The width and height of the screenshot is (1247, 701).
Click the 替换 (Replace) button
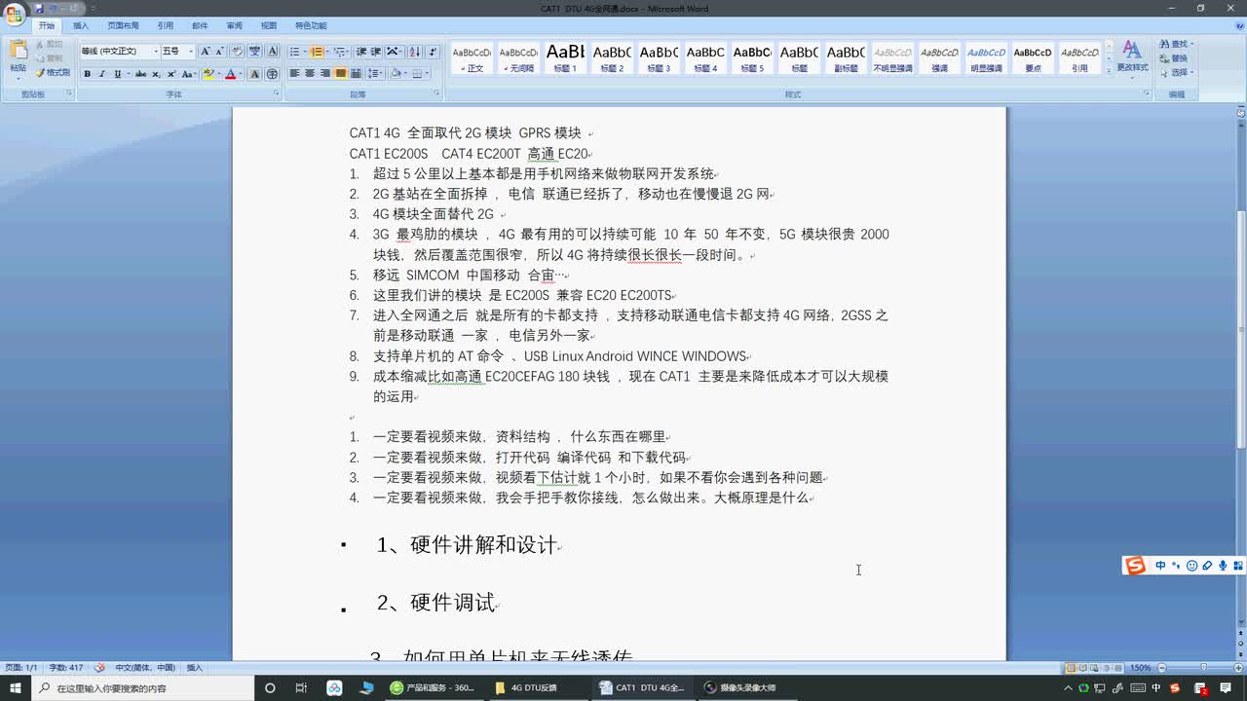tap(1175, 58)
